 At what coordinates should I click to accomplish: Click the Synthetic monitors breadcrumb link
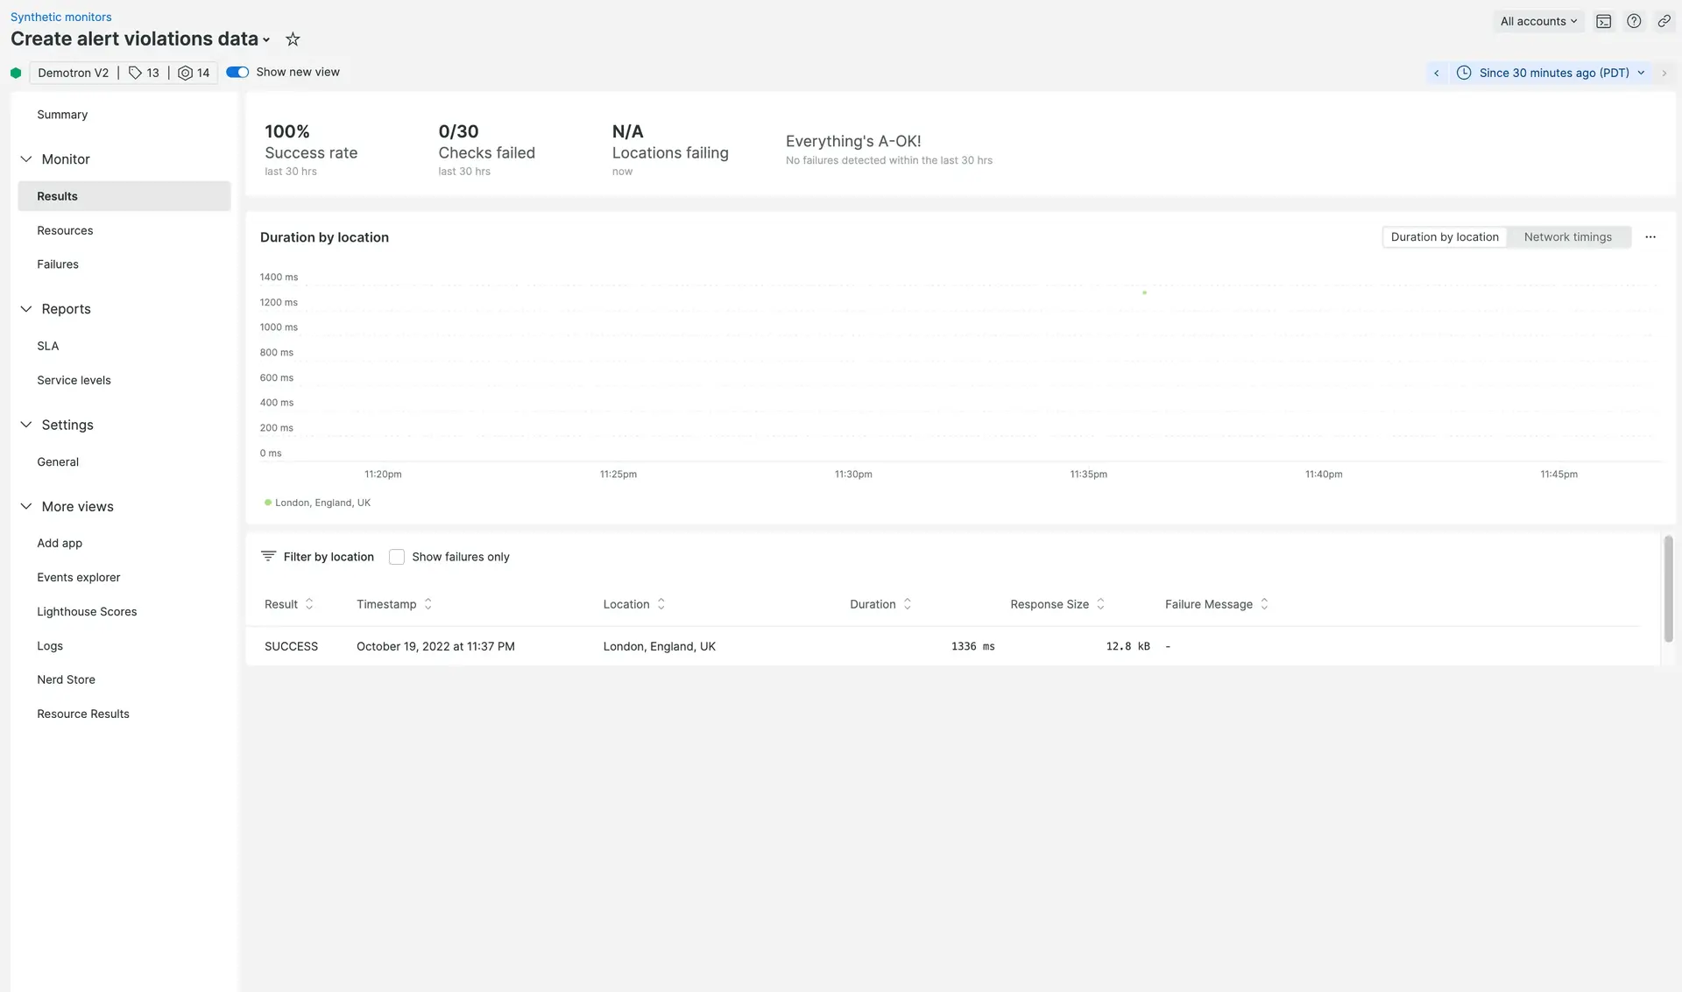[60, 17]
